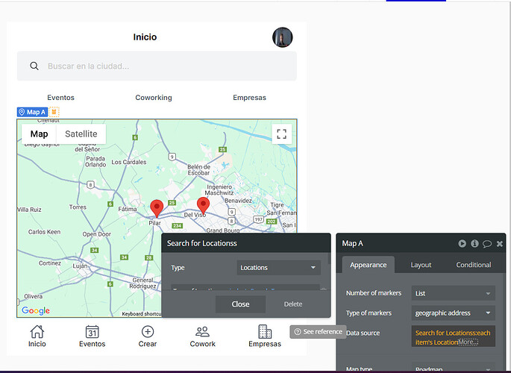Open the Type Locations dropdown
This screenshot has height=373, width=511.
tap(279, 268)
